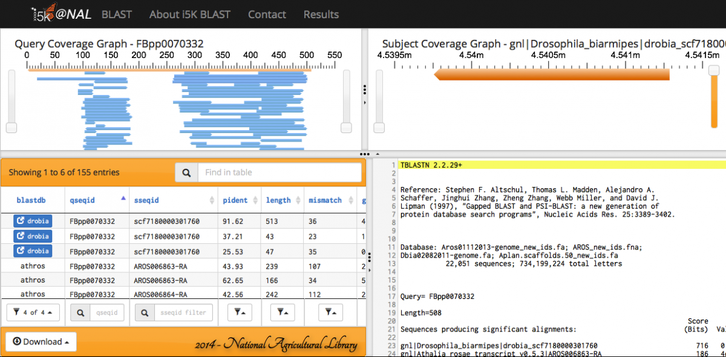
Task: Click the search icon beside Find in table
Action: pos(186,172)
